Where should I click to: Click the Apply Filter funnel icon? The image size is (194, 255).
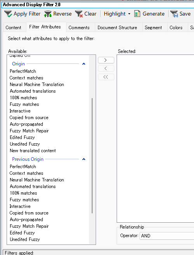[x=8, y=14]
